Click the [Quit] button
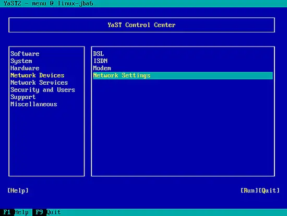This screenshot has height=216, width=287. [269, 190]
